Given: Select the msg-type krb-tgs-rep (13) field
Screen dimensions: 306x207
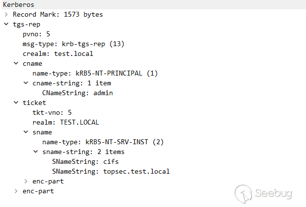Looking at the screenshot, I should [73, 44].
